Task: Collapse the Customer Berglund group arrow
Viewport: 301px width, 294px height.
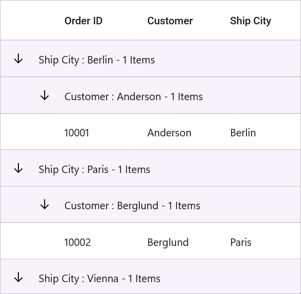Action: (45, 204)
